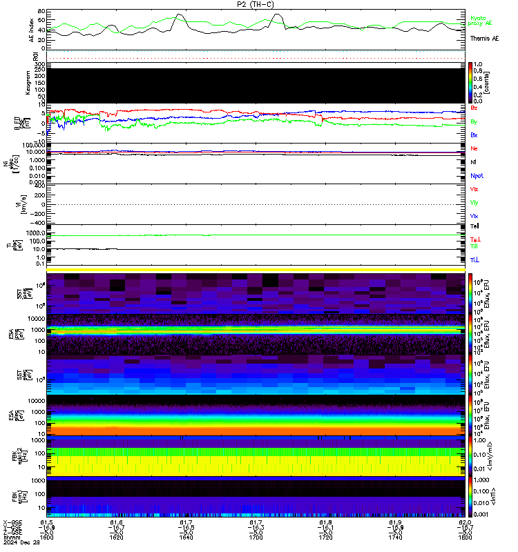This screenshot has height=552, width=518.
Task: Click the green By legend label
Action: pos(474,121)
